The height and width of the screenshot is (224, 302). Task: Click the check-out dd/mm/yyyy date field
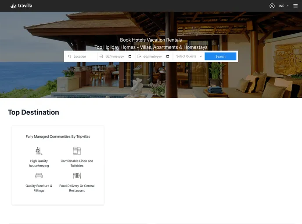pos(154,56)
